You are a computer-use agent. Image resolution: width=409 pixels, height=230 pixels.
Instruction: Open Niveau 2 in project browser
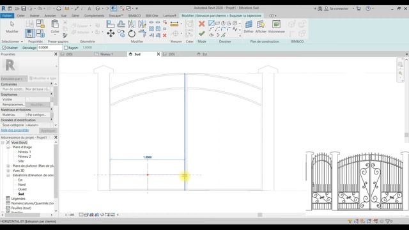(24, 157)
